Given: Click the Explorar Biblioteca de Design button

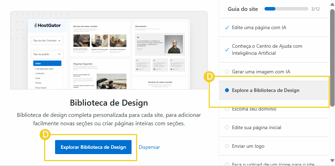Looking at the screenshot, I should point(93,147).
